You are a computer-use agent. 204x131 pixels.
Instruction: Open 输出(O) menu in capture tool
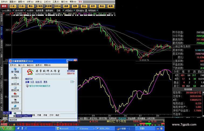pyautogui.click(x=30, y=65)
